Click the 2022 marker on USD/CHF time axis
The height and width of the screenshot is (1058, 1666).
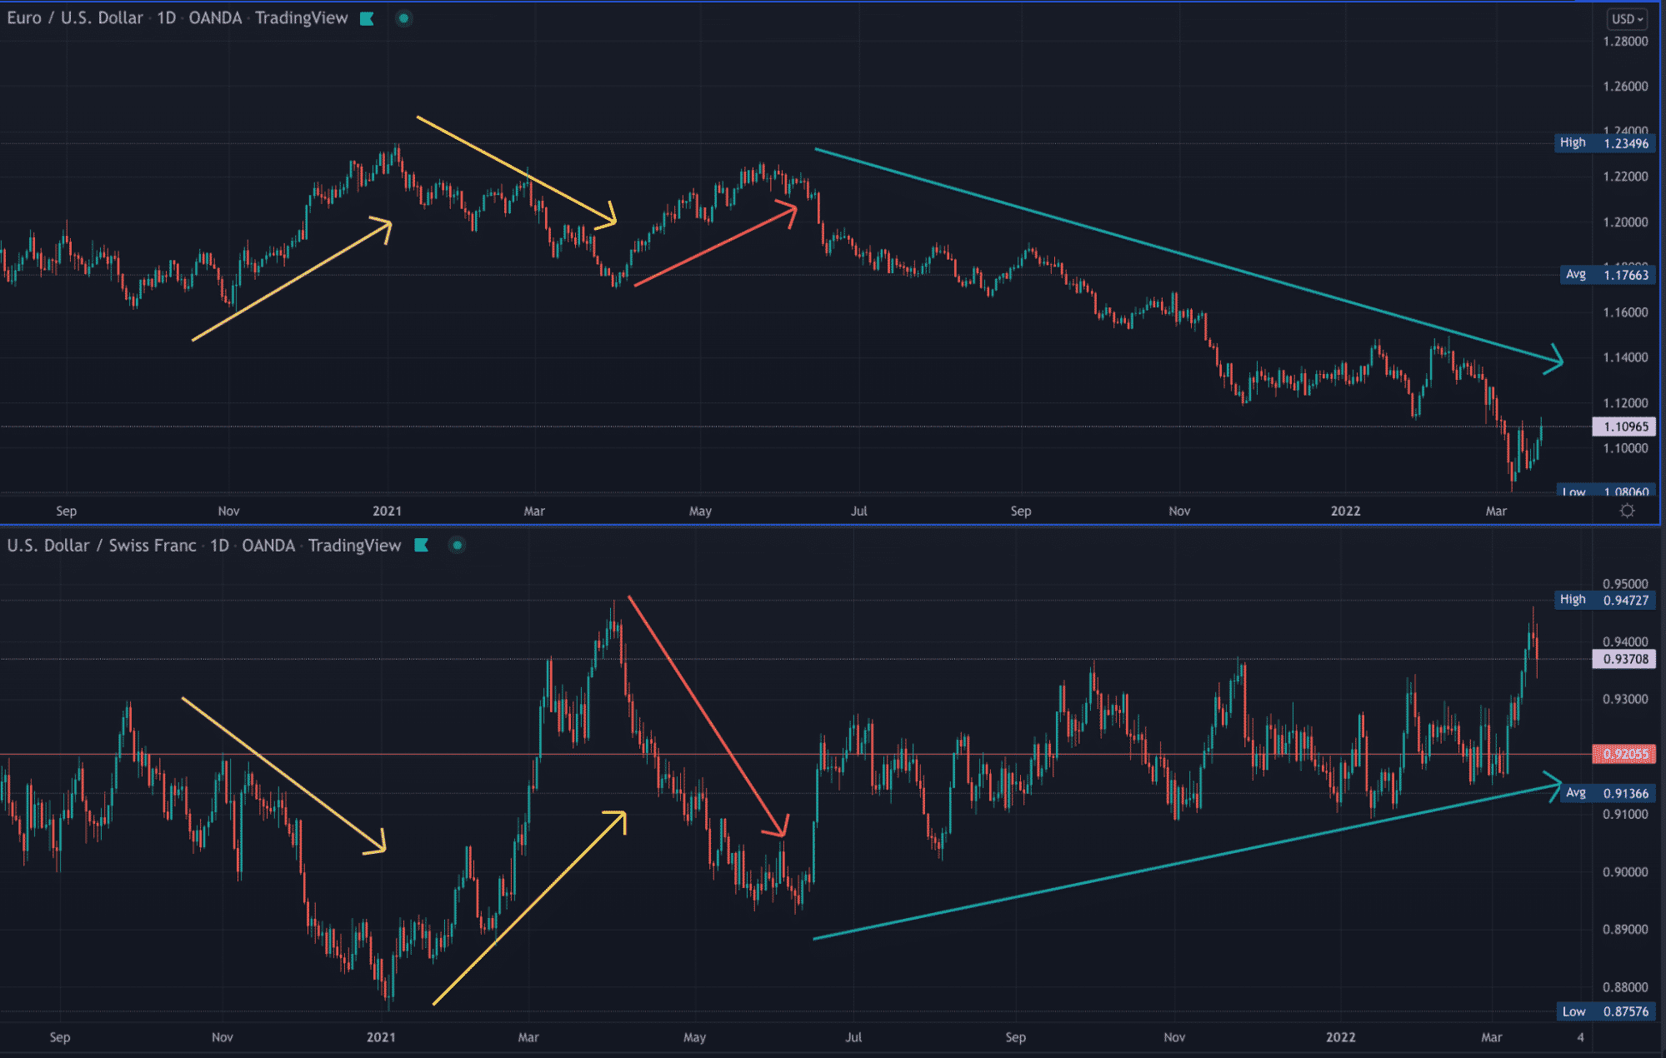tap(1340, 1037)
